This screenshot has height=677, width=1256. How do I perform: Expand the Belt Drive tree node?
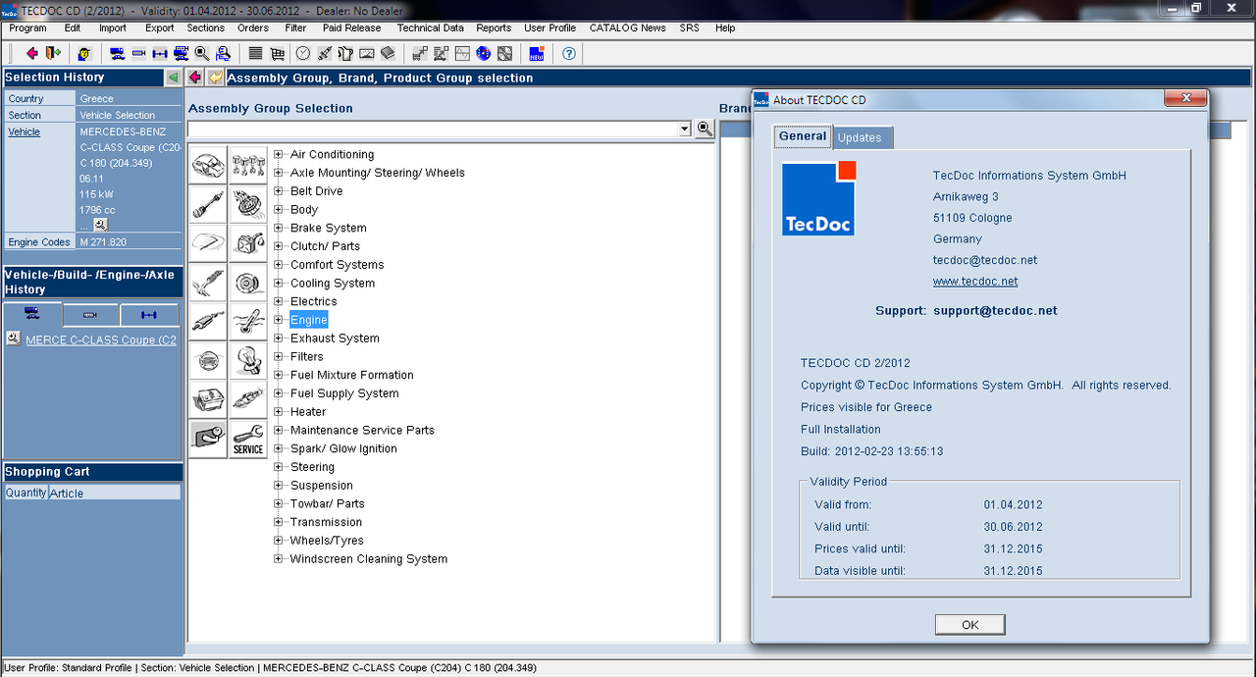[279, 191]
